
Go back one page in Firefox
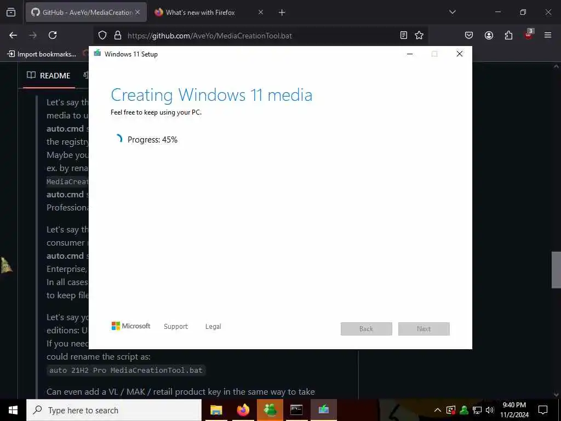click(13, 35)
